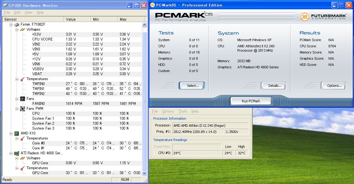This screenshot has width=354, height=184.
Task: Click the AMD K10 processor icon
Action: coord(17,133)
